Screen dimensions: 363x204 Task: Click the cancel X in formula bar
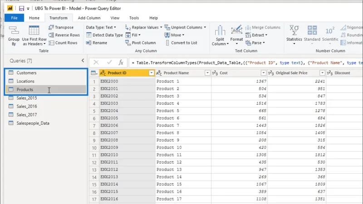96,63
